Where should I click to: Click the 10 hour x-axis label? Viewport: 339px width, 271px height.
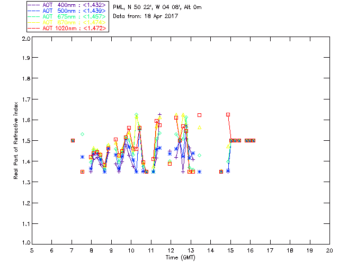click(x=131, y=250)
